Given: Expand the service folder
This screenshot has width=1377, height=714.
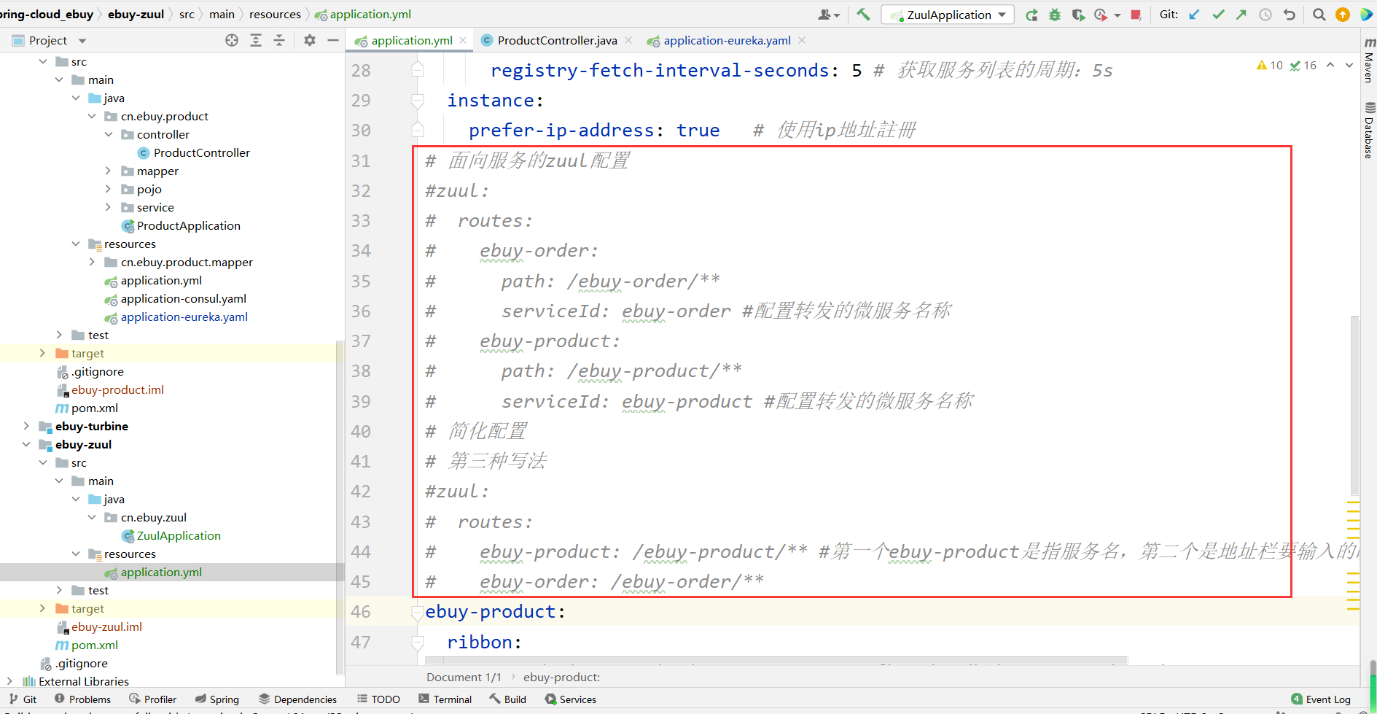Looking at the screenshot, I should tap(108, 207).
